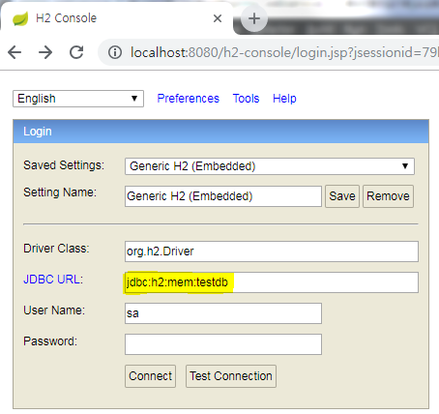Expand the Saved Settings dropdown

[x=270, y=166]
